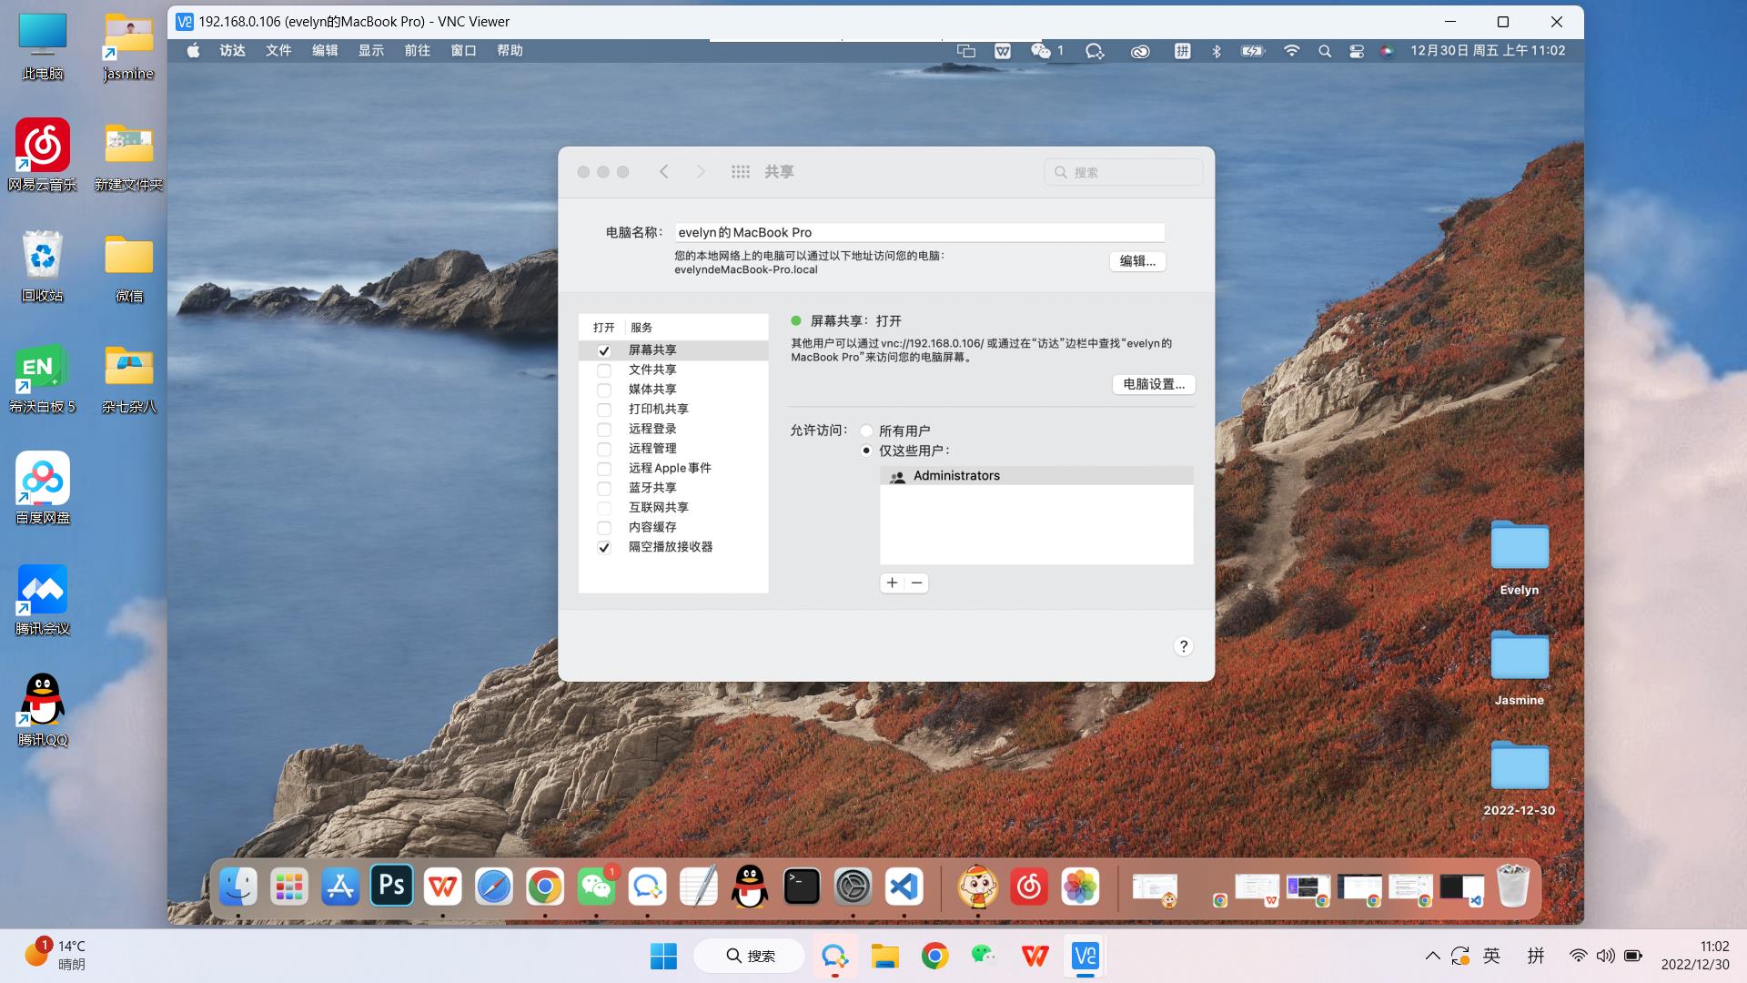
Task: Open the 拼 input method menu
Action: (1184, 51)
